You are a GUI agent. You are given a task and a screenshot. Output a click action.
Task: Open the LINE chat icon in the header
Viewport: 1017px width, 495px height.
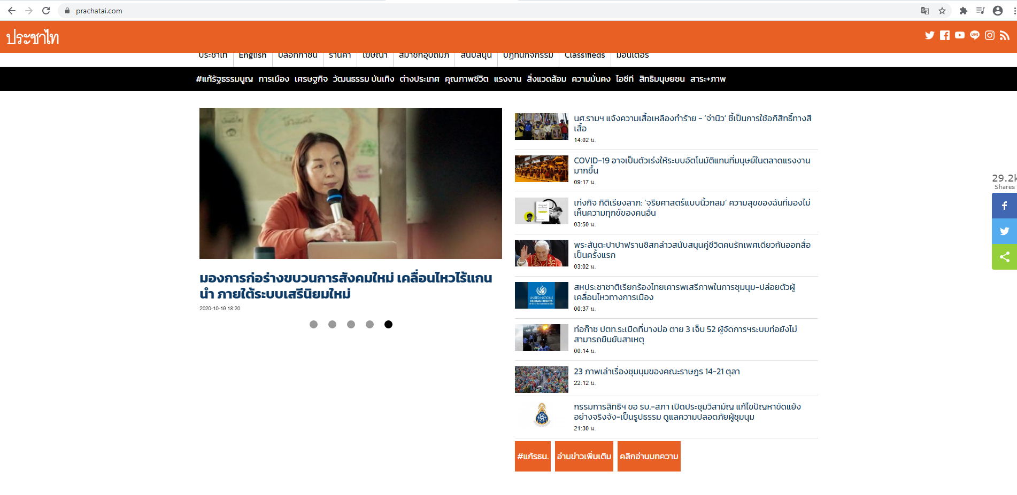[x=975, y=35]
